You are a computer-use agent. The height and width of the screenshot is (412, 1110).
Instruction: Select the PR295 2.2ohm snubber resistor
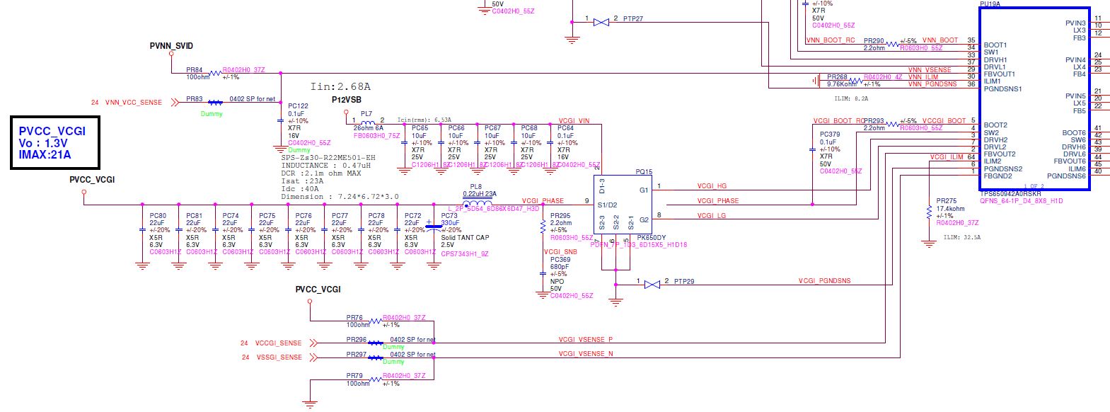point(543,226)
